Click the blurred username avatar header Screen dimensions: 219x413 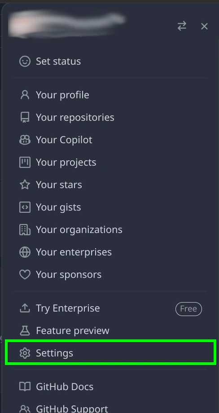point(67,24)
